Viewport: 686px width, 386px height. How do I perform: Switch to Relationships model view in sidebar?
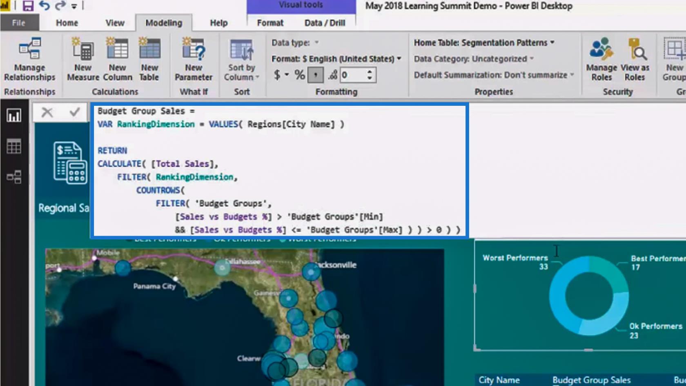(14, 177)
